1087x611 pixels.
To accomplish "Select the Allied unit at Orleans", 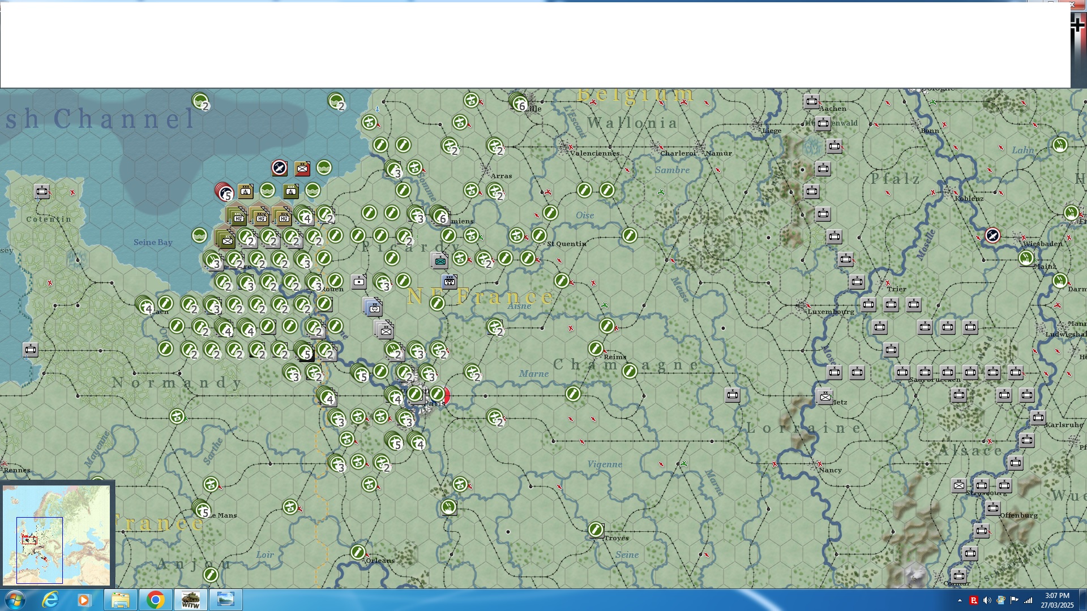I will coord(358,552).
